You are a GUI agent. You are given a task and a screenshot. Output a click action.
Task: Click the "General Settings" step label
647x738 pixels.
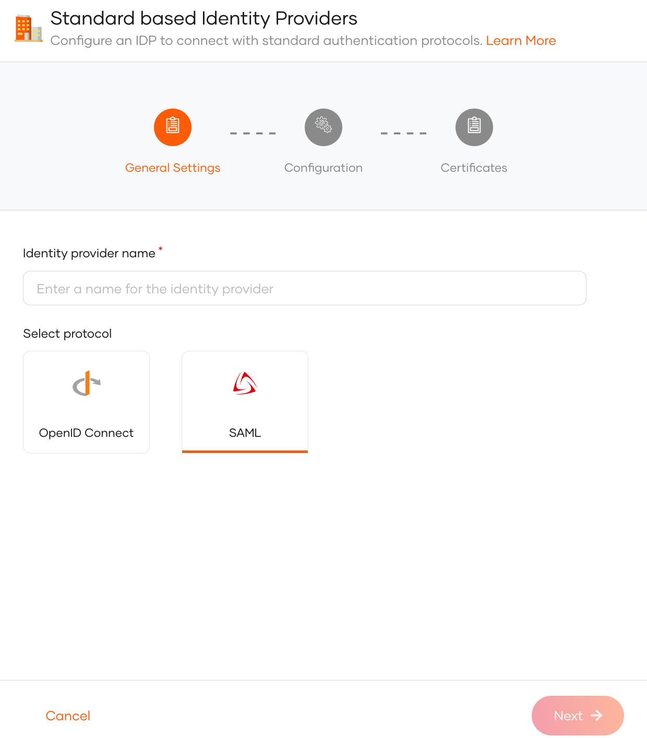tap(173, 168)
